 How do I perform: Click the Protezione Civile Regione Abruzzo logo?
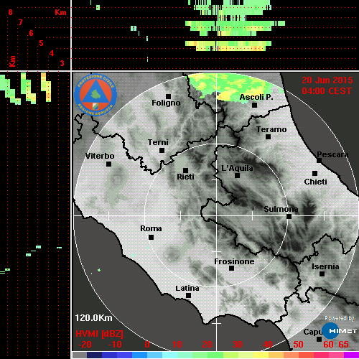click(95, 95)
